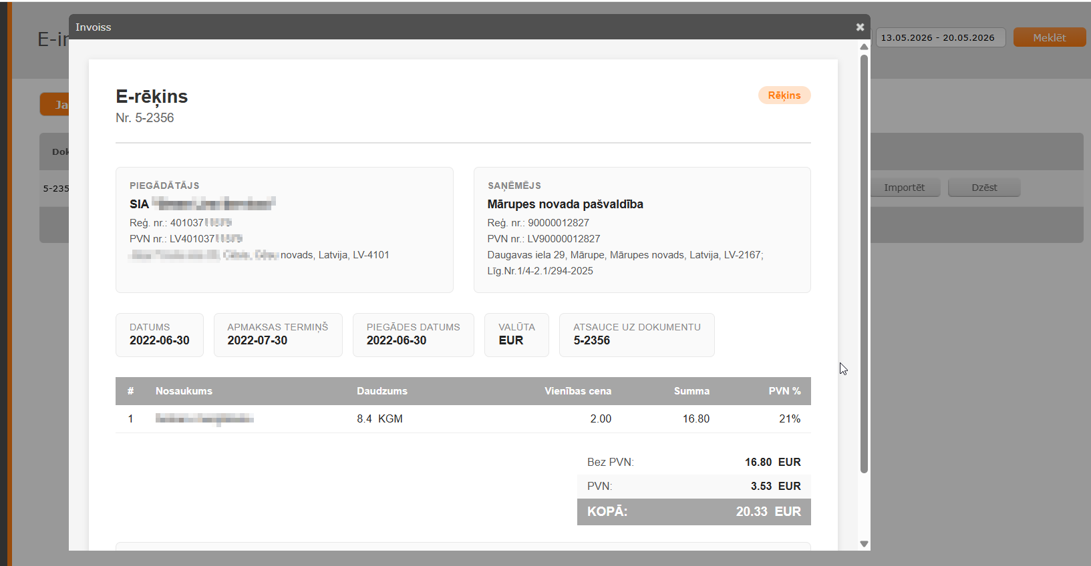Click the SAŅĒMĒJS section label
The width and height of the screenshot is (1091, 566).
pos(514,186)
